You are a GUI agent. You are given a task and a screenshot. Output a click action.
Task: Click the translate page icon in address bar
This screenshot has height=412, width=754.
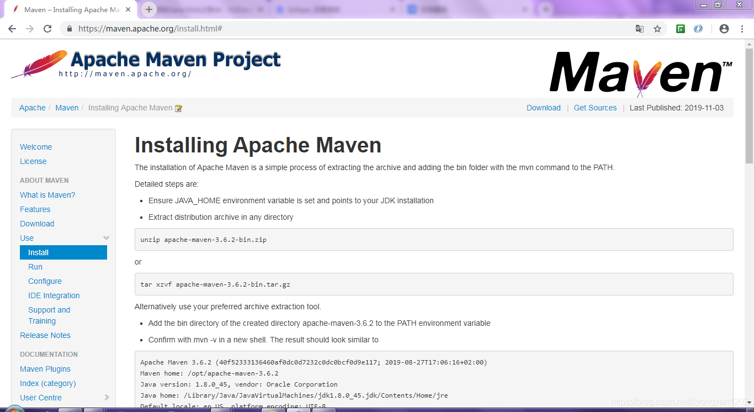point(640,29)
